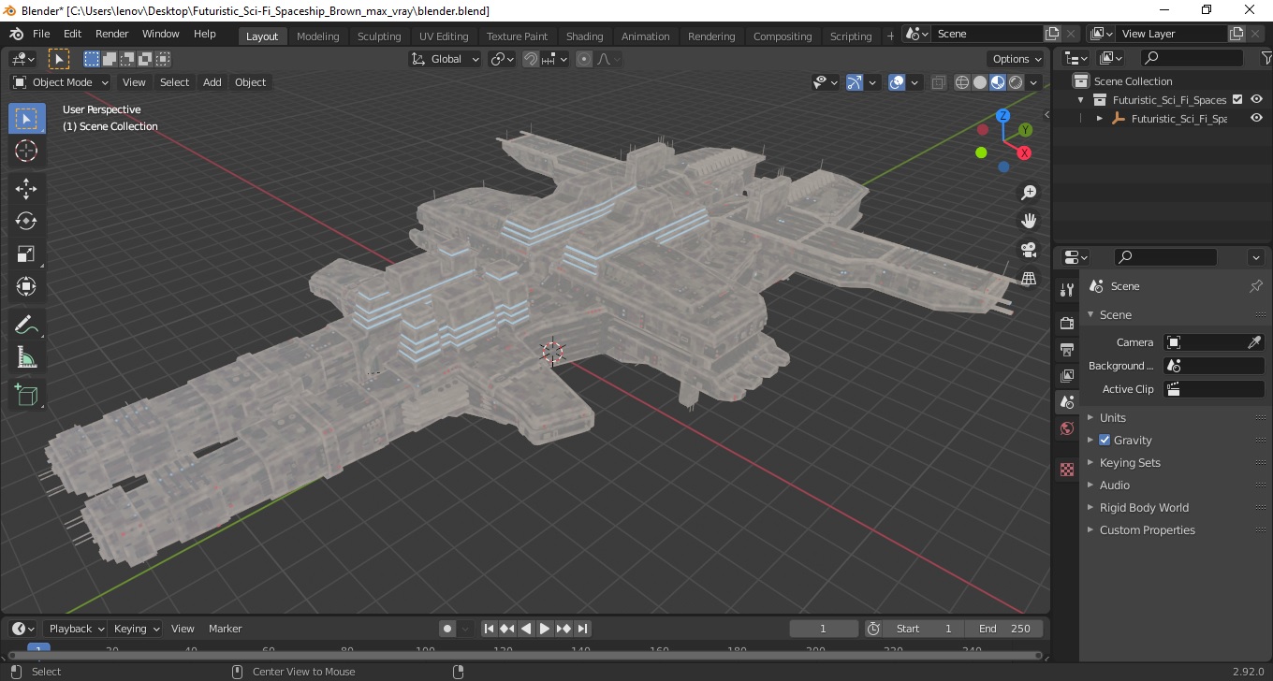Screen dimensions: 1273x681
Task: Click the viewport zoom magnifier icon
Action: [1029, 193]
